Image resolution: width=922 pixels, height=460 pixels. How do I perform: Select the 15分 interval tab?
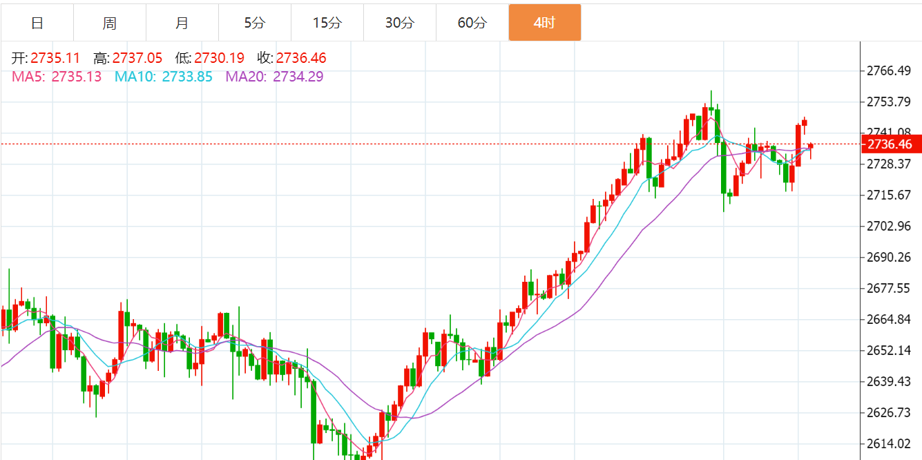click(x=327, y=23)
